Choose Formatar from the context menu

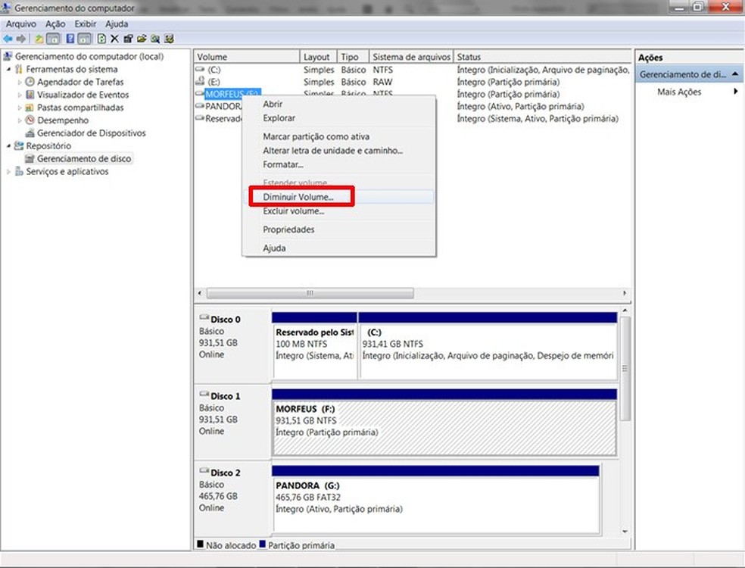338,164
